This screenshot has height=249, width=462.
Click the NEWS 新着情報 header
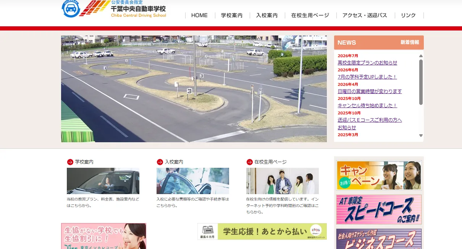click(x=379, y=42)
